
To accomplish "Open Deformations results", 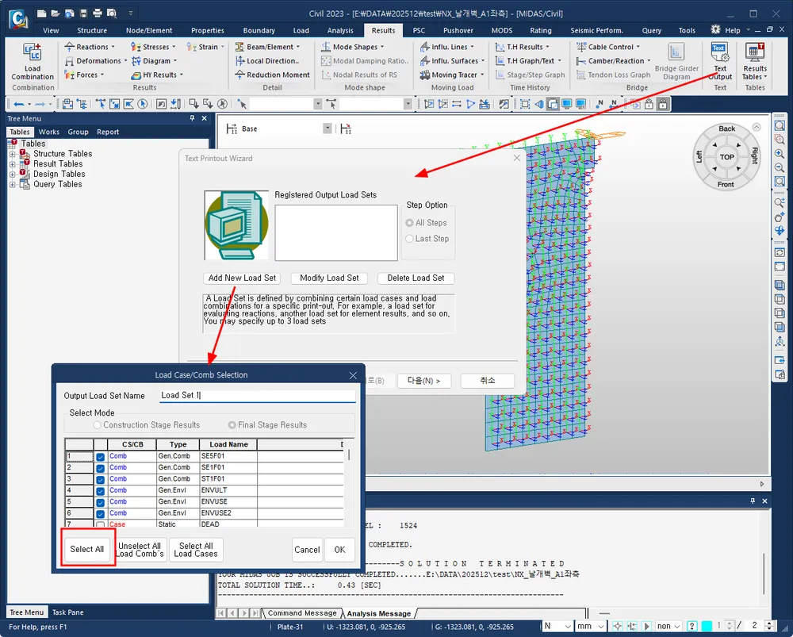I will [x=96, y=61].
